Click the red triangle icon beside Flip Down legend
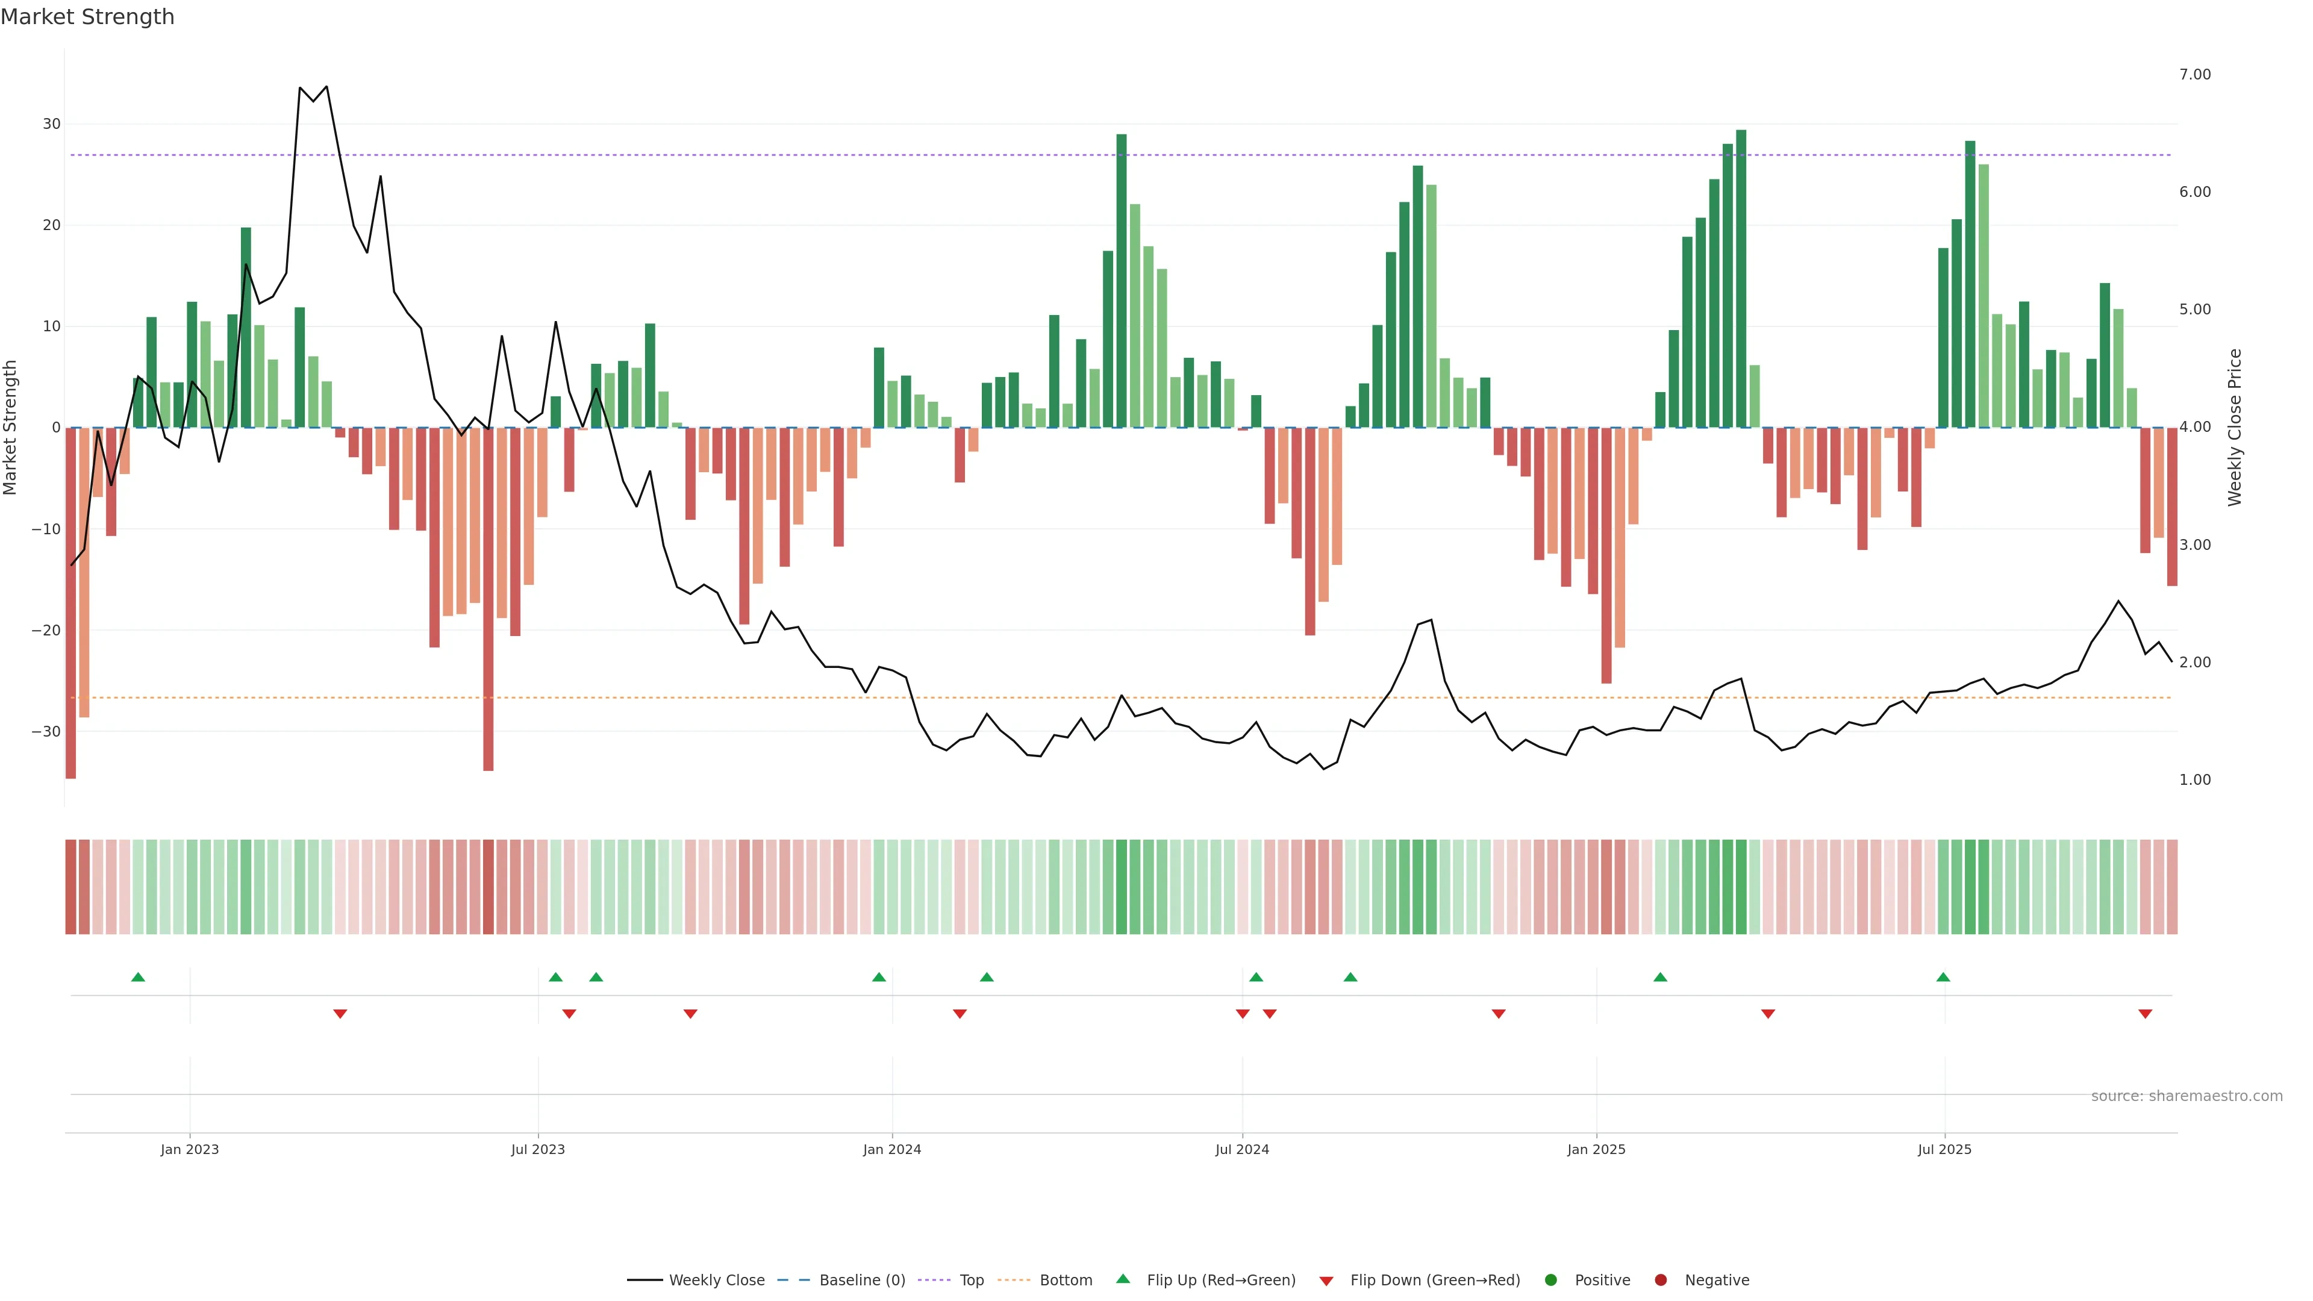 tap(1326, 1281)
